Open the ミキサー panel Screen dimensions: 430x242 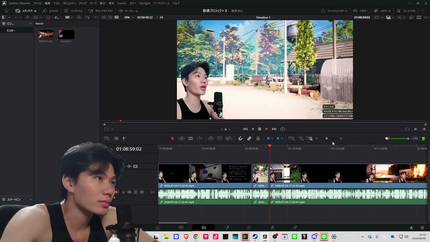coord(360,11)
